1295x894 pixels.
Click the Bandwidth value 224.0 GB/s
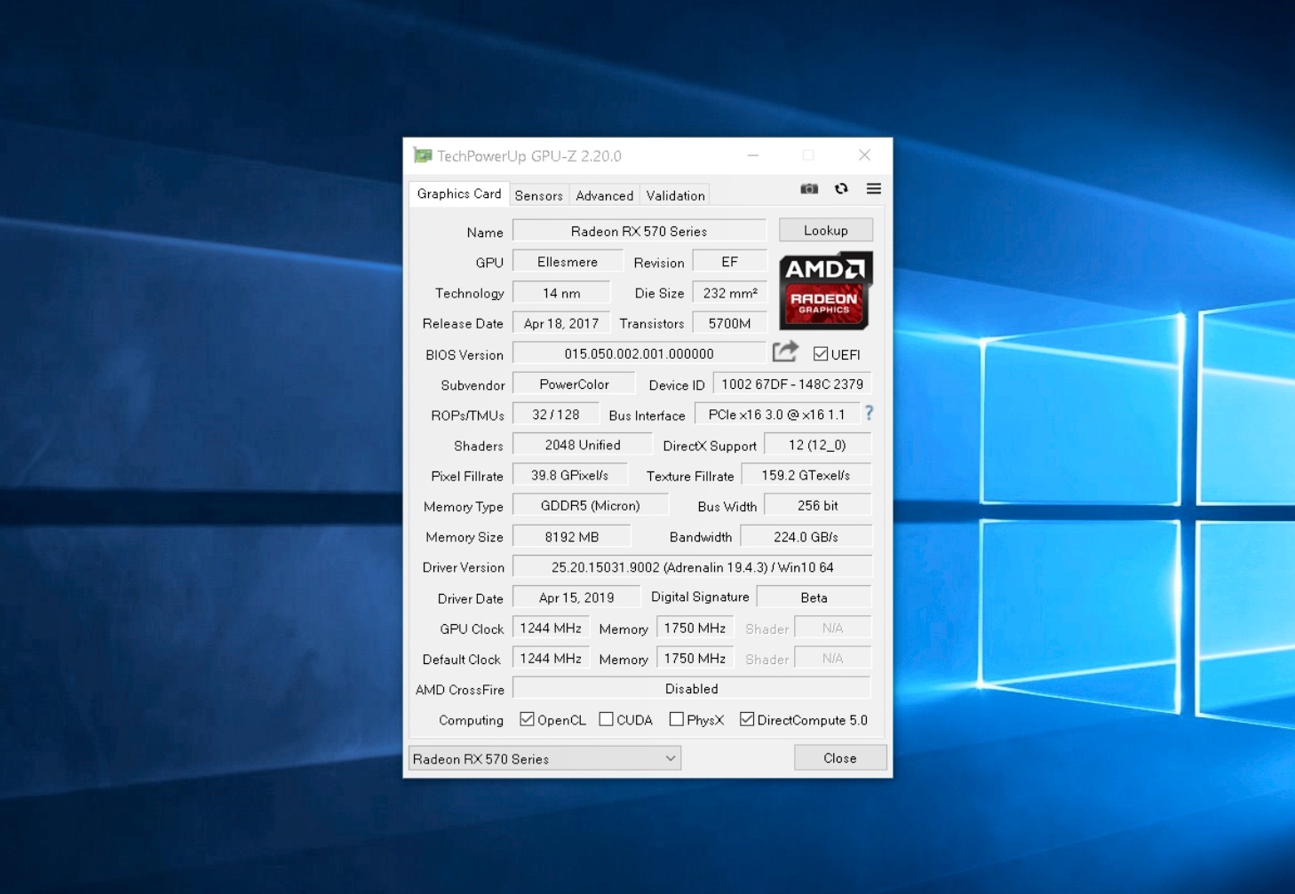pos(806,536)
